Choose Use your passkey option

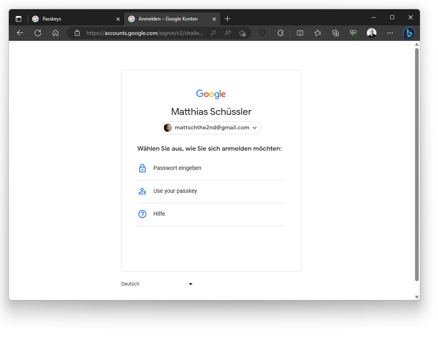pos(211,191)
